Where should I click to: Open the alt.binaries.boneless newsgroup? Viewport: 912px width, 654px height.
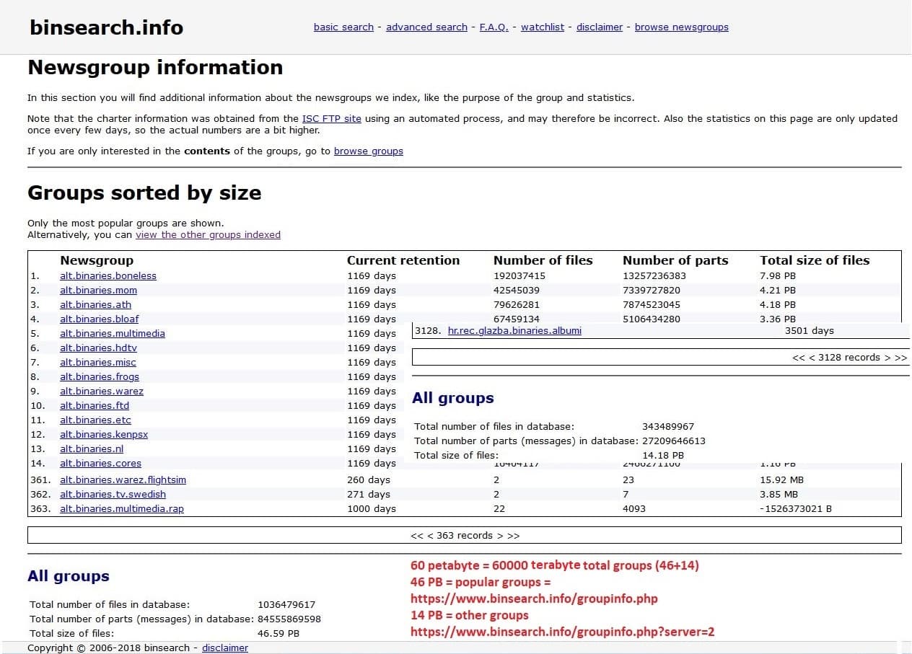pos(108,275)
